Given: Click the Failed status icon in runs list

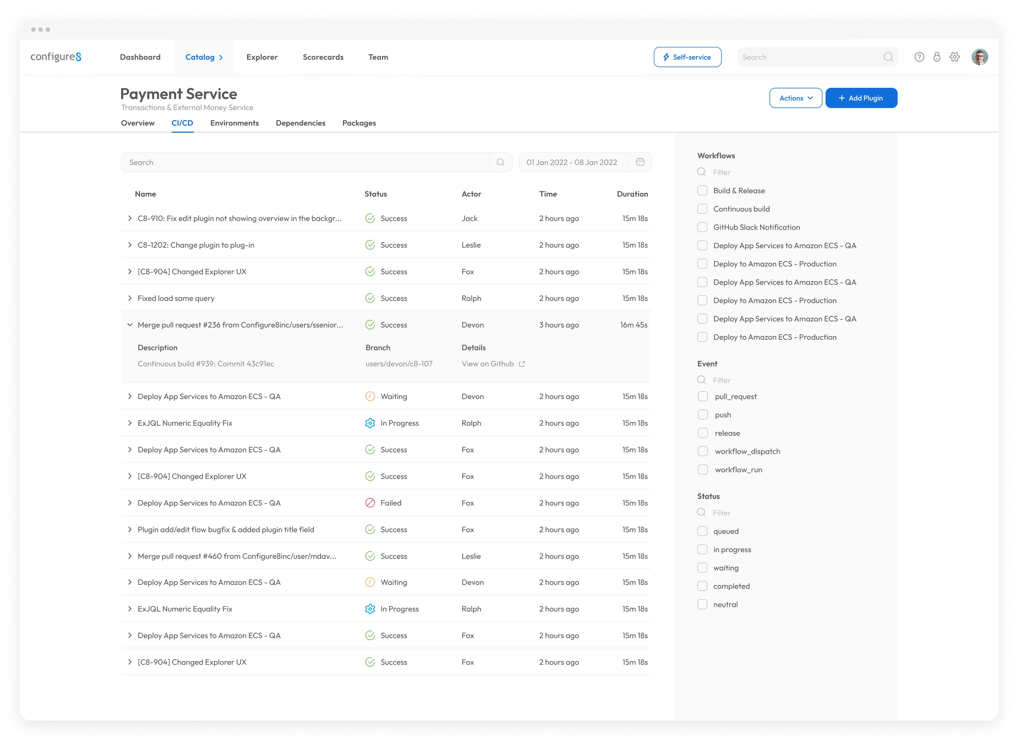Looking at the screenshot, I should click(x=370, y=503).
